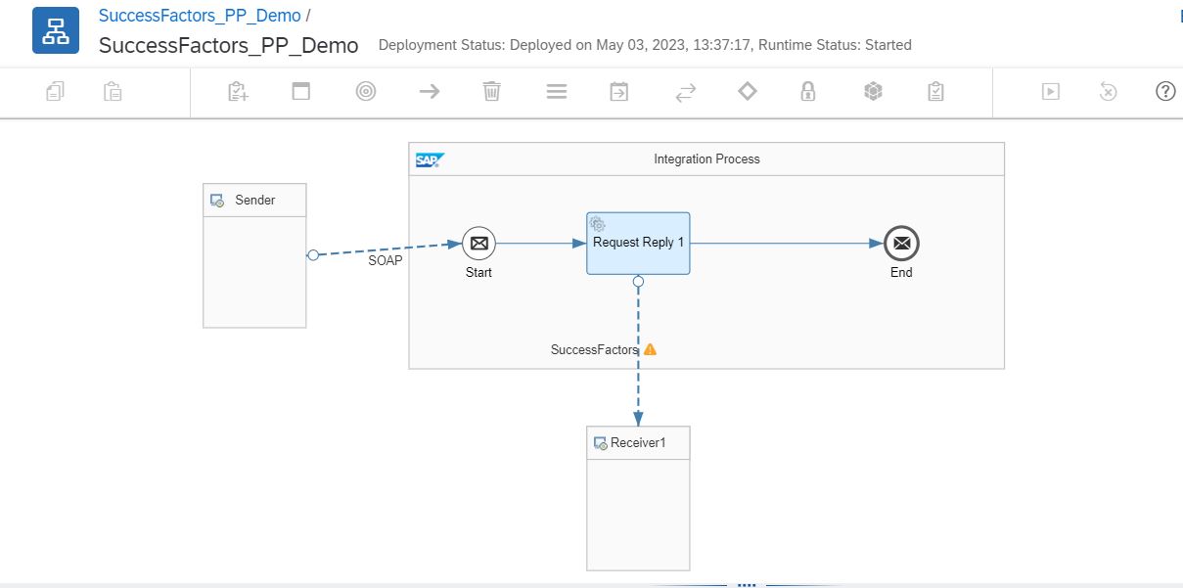This screenshot has width=1183, height=588.
Task: Select the Request Reply 1 step
Action: coord(638,243)
